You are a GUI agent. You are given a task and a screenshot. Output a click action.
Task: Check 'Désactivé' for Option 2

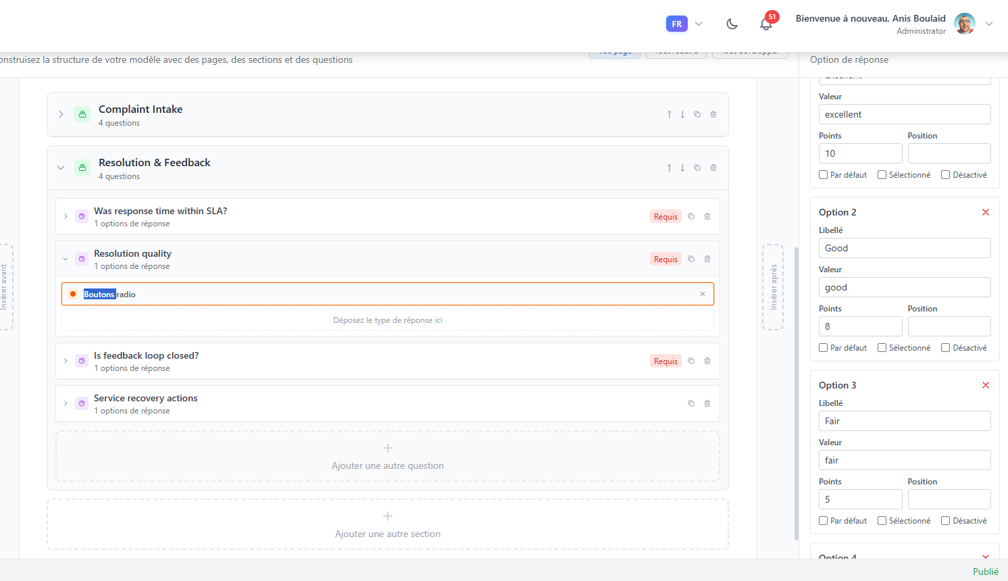tap(946, 347)
